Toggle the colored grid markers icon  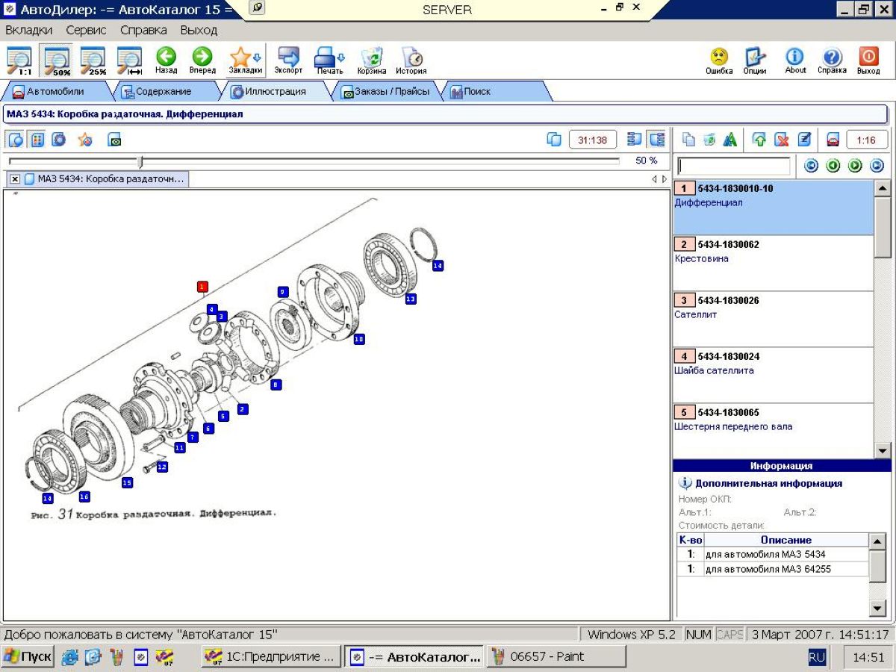click(37, 140)
